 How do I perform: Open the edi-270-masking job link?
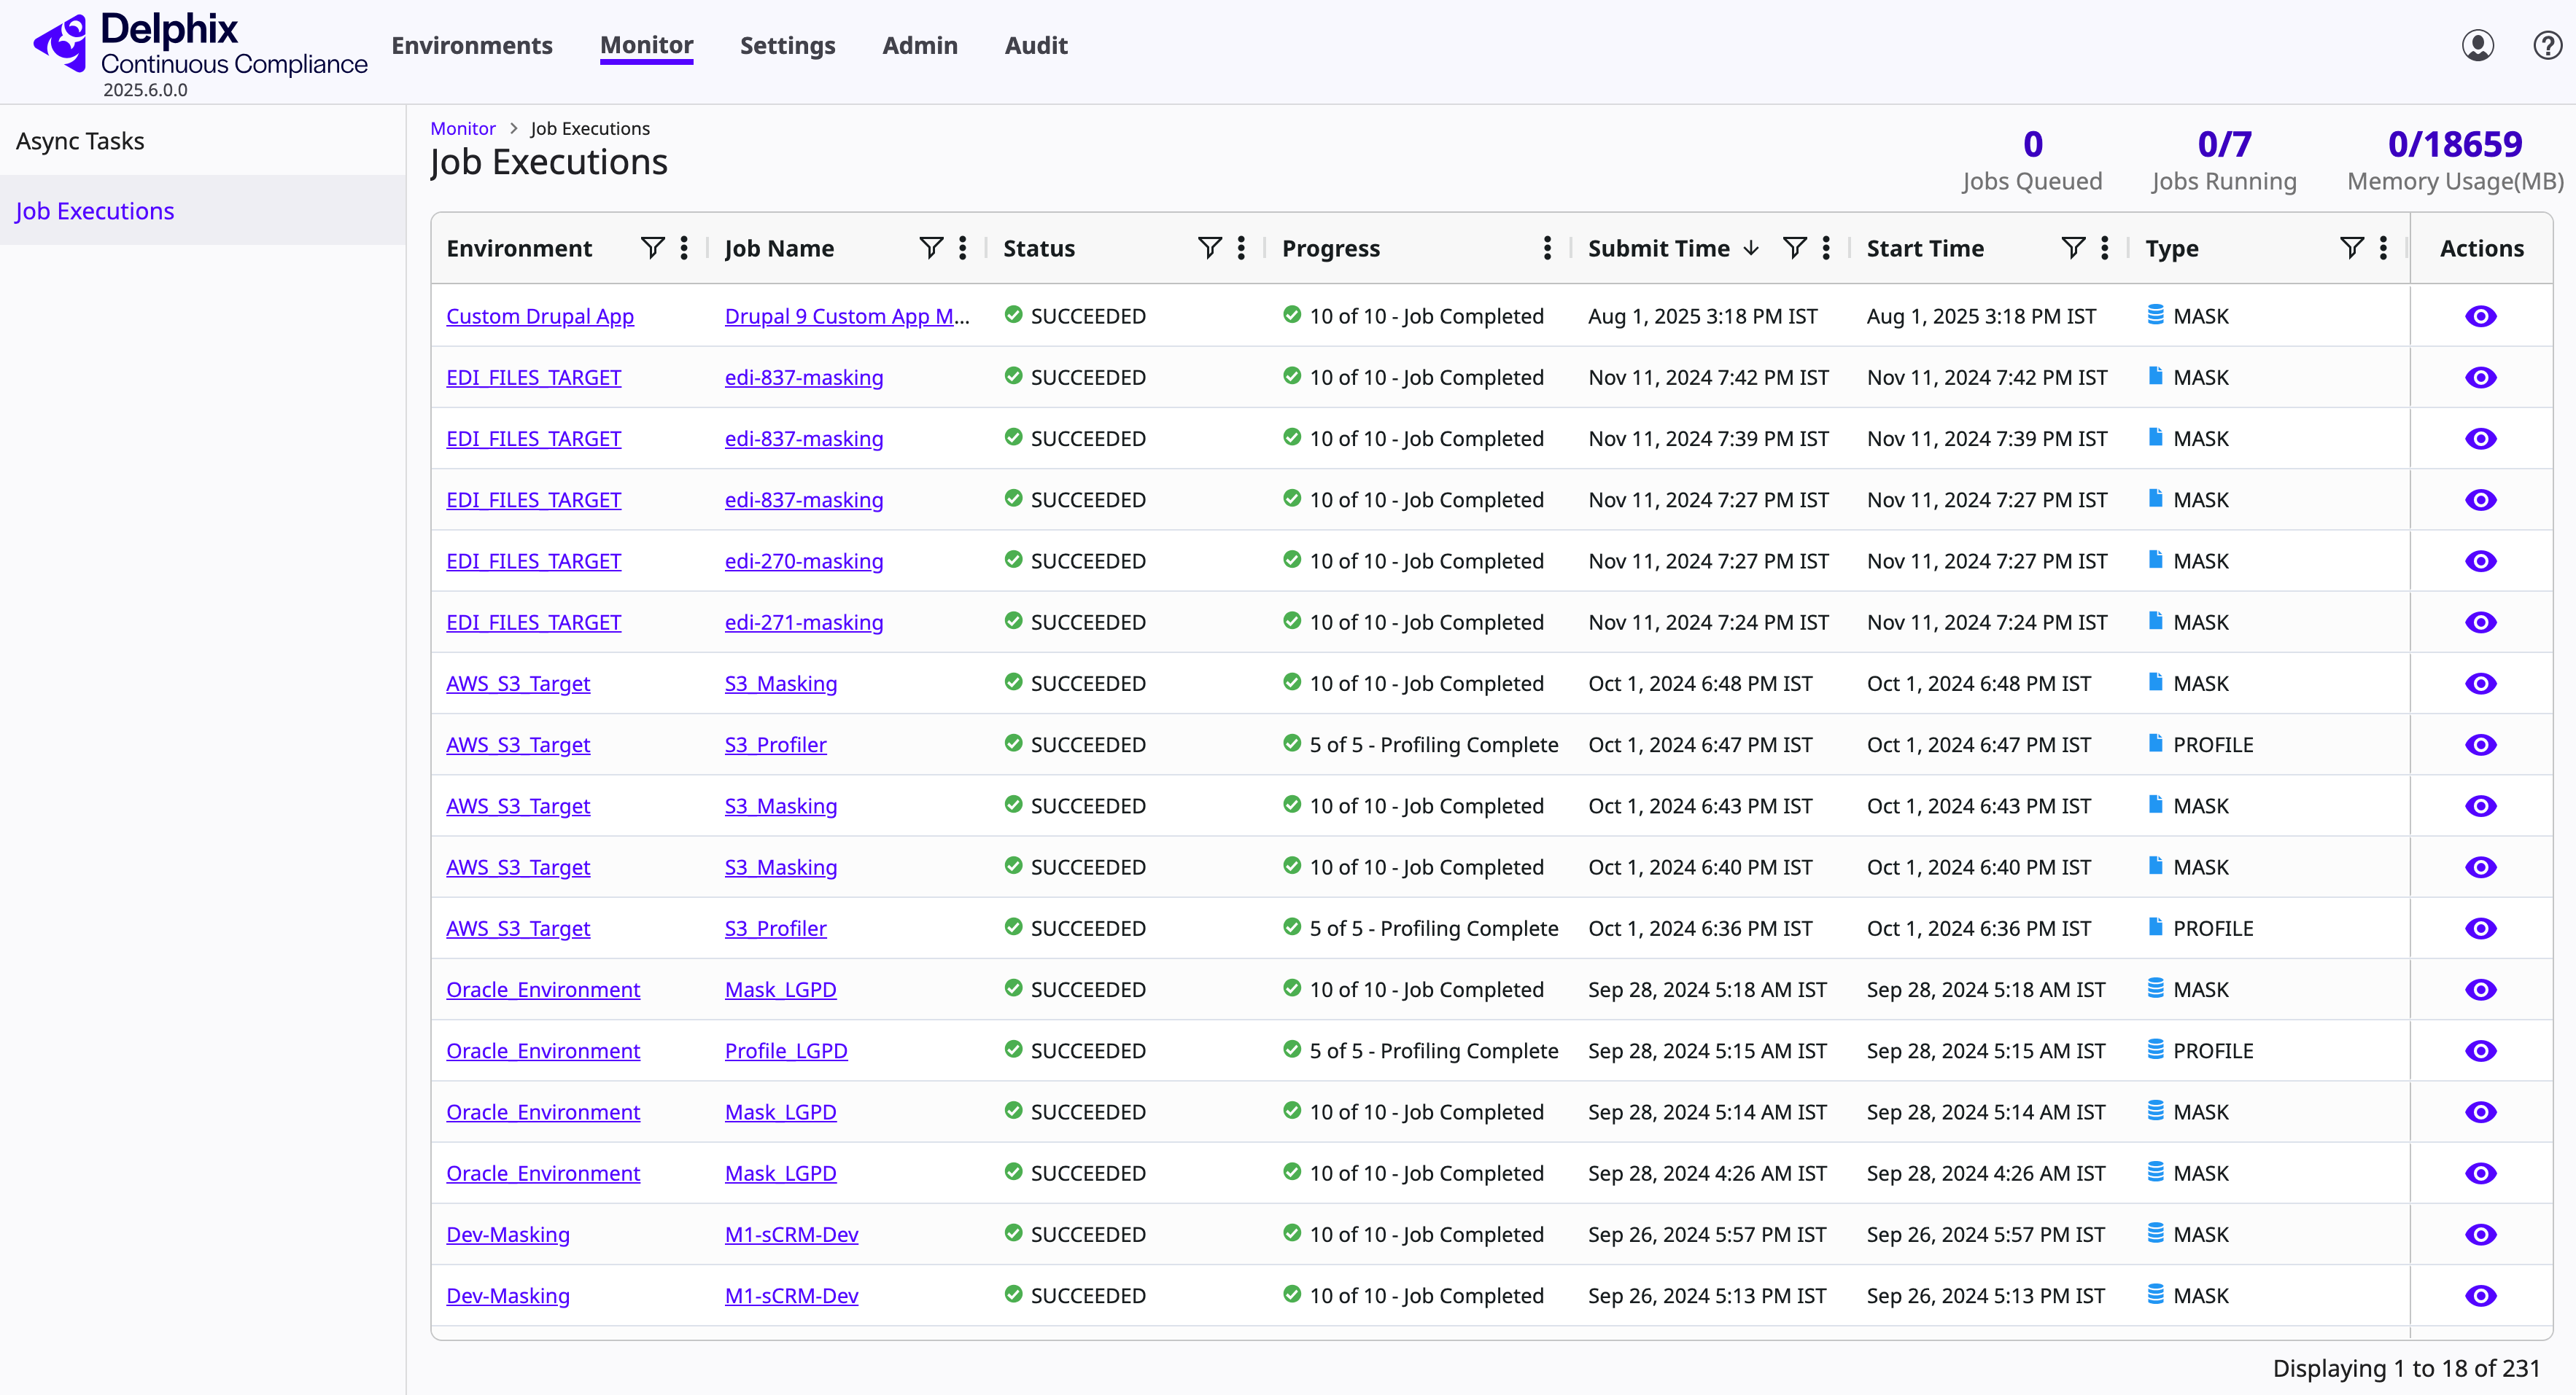(x=803, y=562)
